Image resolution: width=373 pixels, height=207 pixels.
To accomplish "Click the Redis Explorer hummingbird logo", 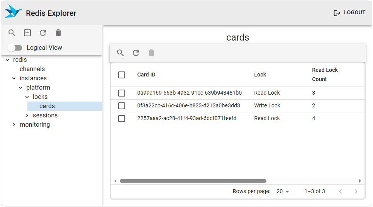I will [x=13, y=12].
